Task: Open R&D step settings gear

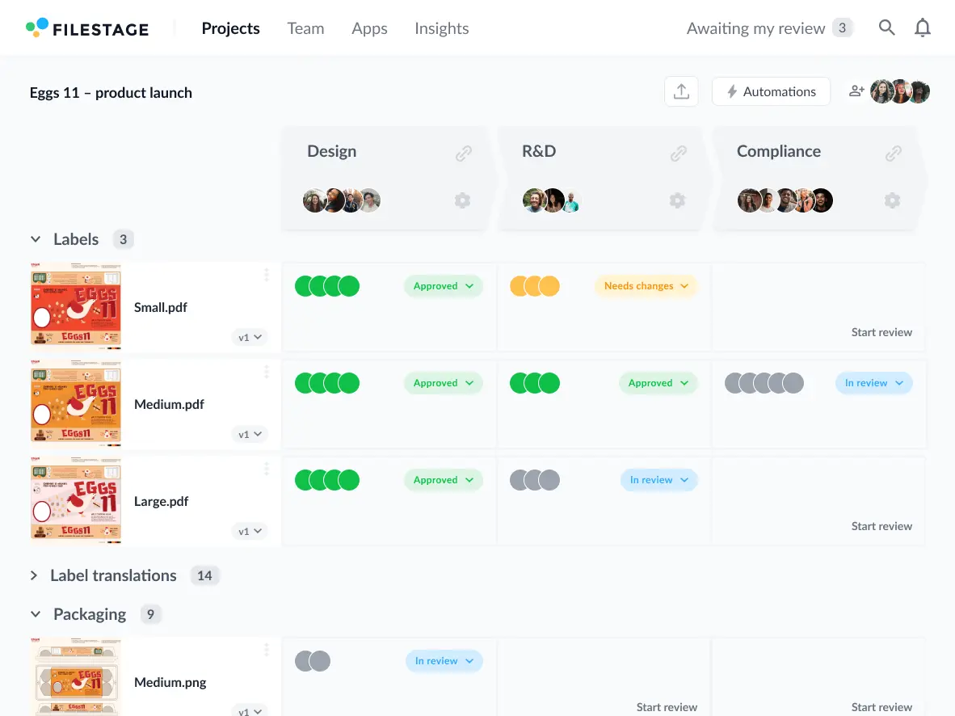Action: pos(677,200)
